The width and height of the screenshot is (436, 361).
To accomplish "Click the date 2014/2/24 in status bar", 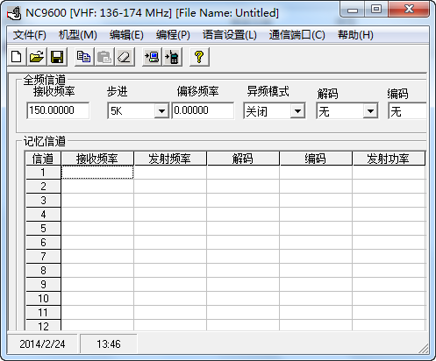I will [42, 344].
